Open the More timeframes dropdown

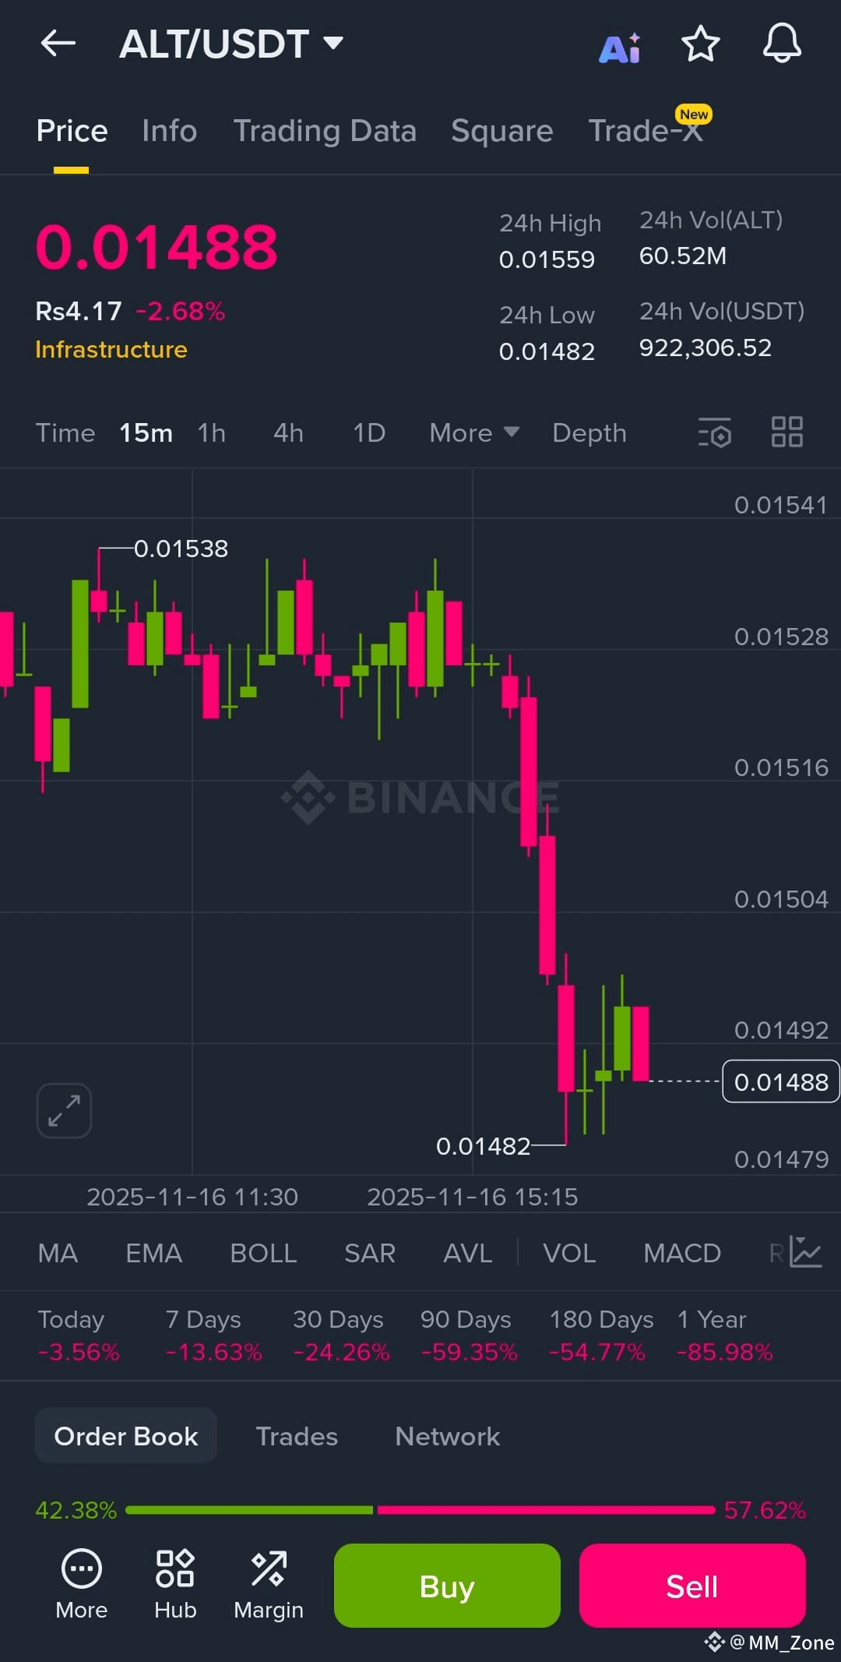(474, 432)
